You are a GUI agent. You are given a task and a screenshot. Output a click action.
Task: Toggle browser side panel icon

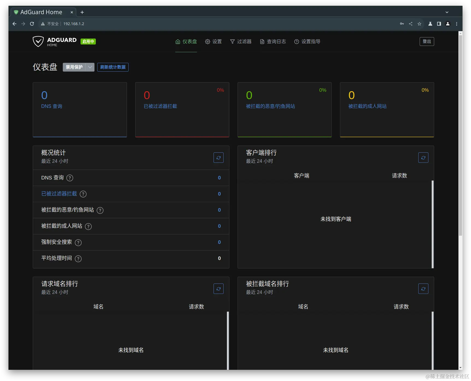[x=439, y=24]
